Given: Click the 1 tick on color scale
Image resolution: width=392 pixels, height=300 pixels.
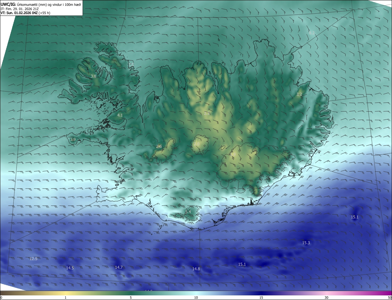Looking at the screenshot, I should (x=66, y=298).
